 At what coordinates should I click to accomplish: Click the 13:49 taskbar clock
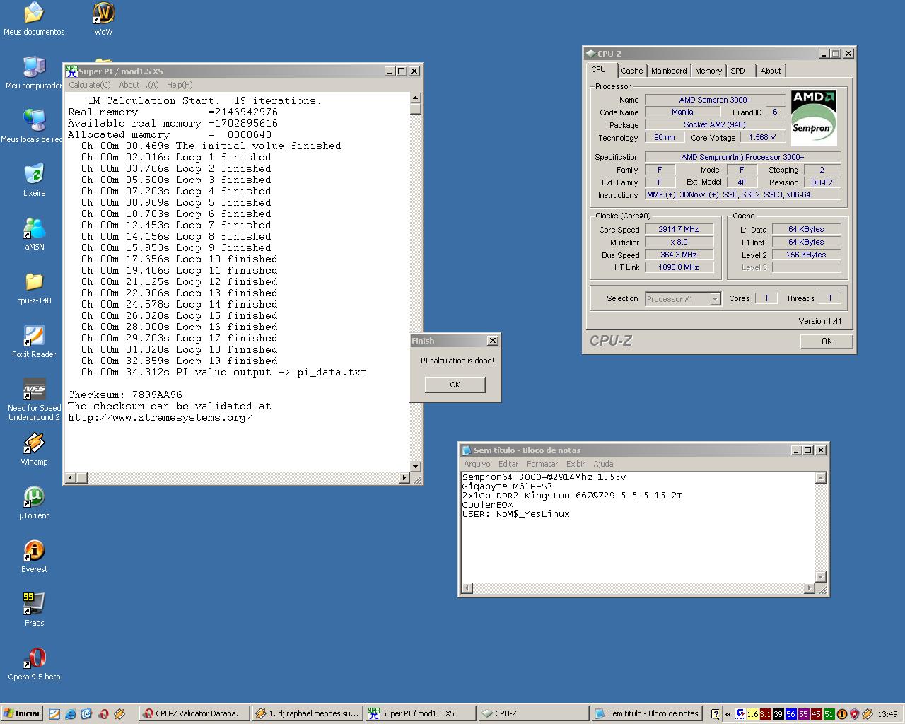pyautogui.click(x=887, y=714)
